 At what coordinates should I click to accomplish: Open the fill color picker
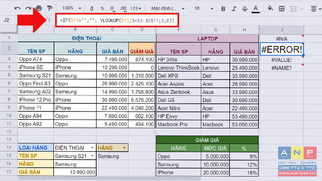coord(270,8)
